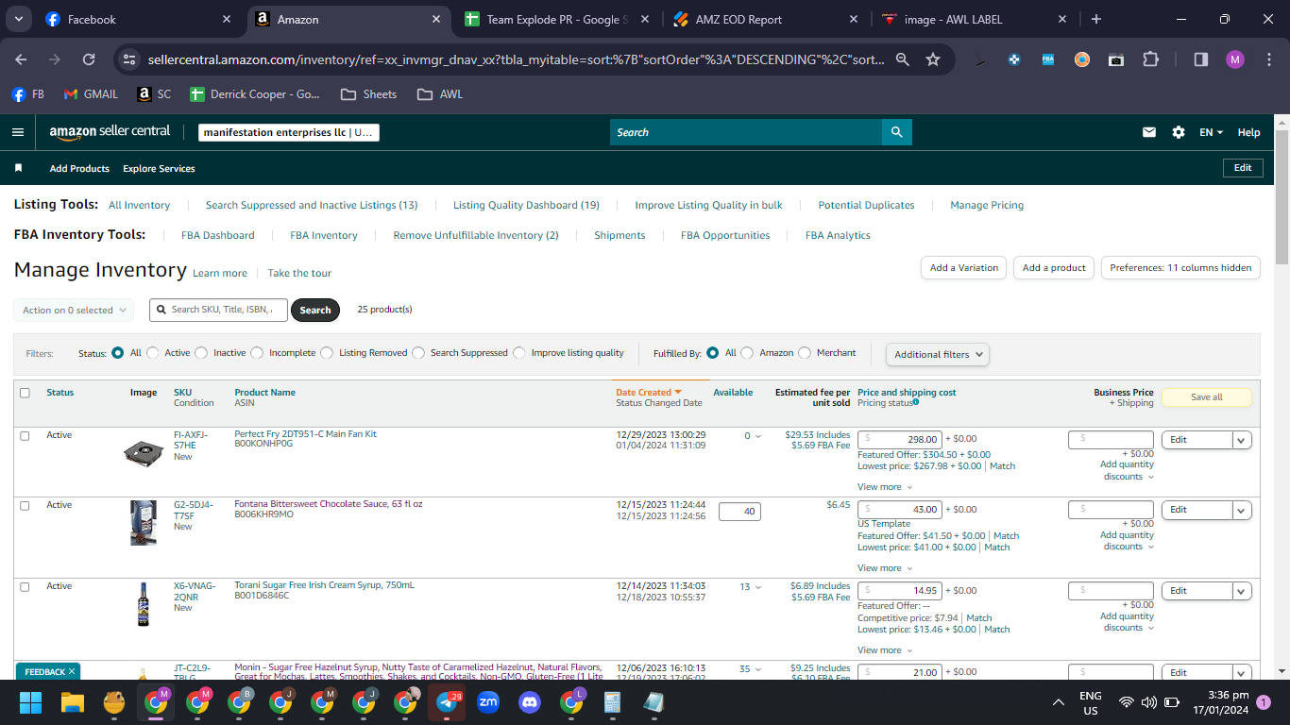Click the Add a Variation button
This screenshot has height=725, width=1290.
963,268
